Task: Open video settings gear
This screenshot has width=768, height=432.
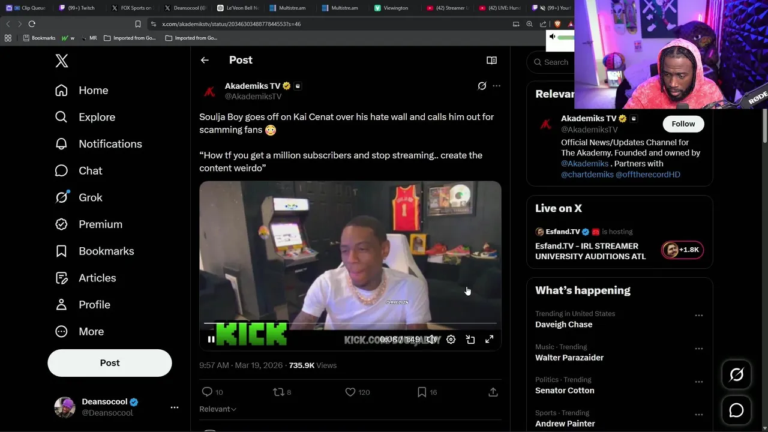Action: pyautogui.click(x=451, y=339)
